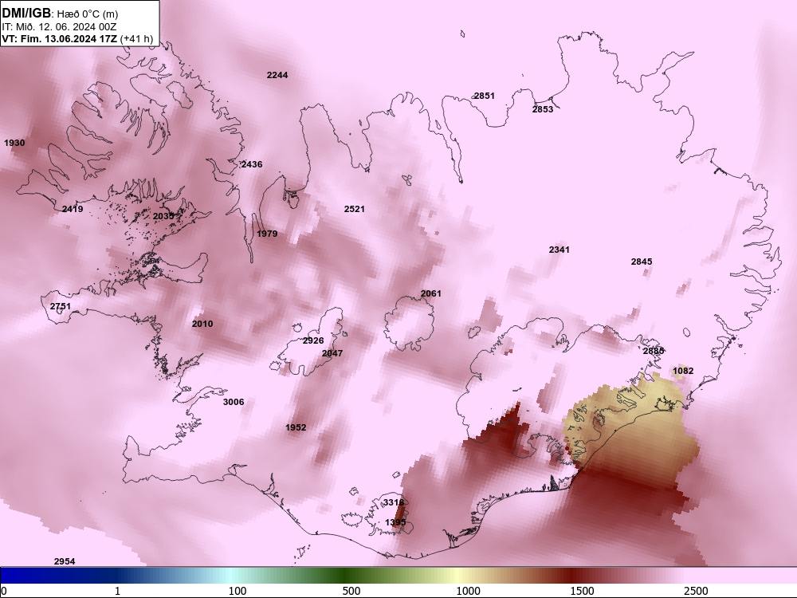Viewport: 797px width, 598px height.
Task: Click the 2035 value label
Action: [x=163, y=217]
